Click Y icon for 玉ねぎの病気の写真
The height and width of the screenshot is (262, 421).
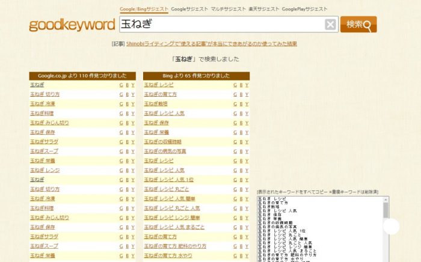[247, 151]
